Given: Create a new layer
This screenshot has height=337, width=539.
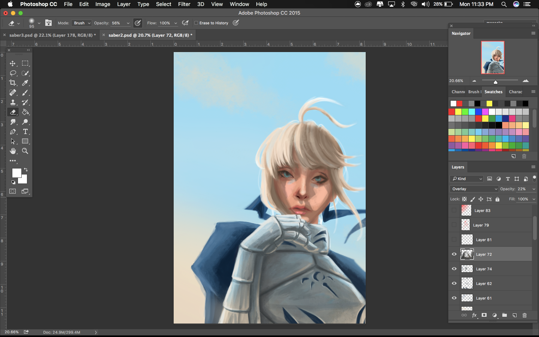Looking at the screenshot, I should click(515, 315).
